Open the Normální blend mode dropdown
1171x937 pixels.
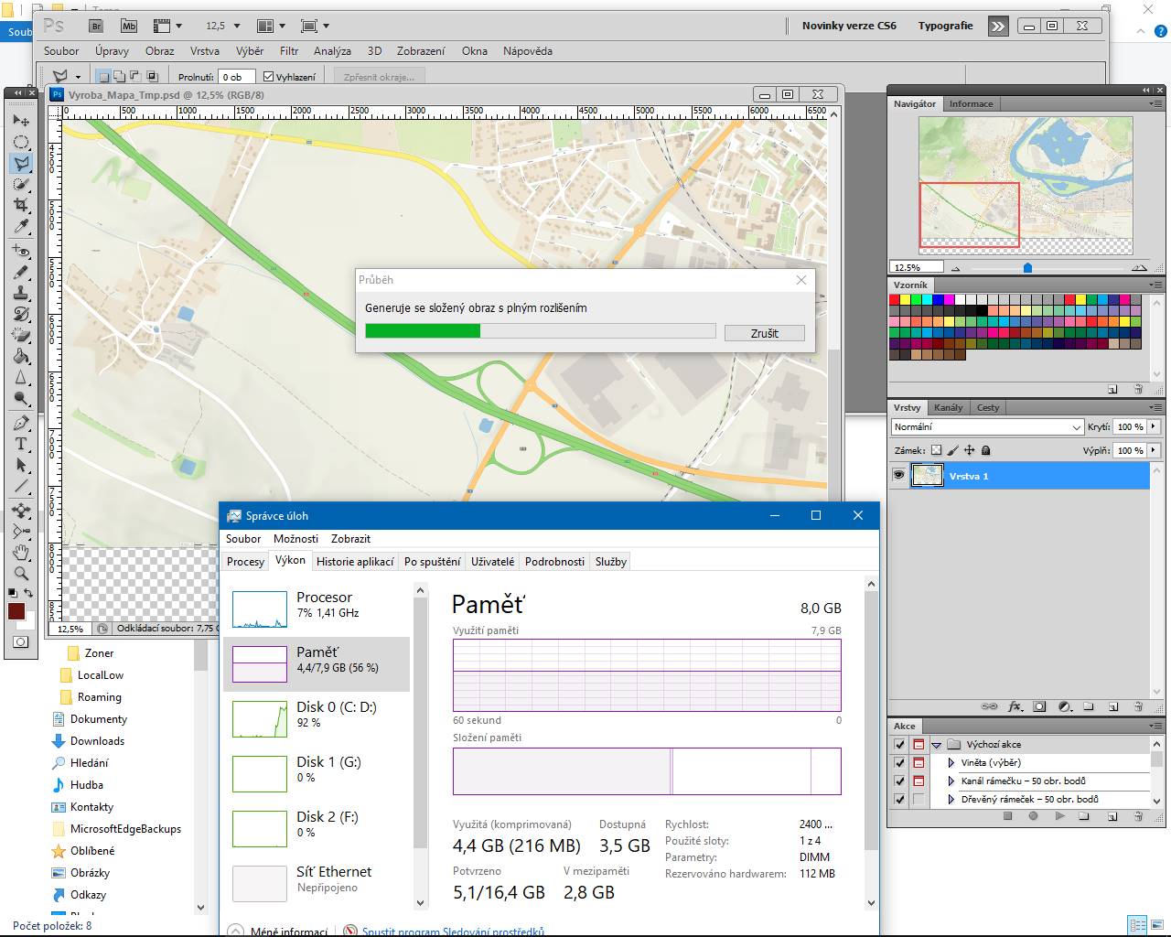pos(986,426)
